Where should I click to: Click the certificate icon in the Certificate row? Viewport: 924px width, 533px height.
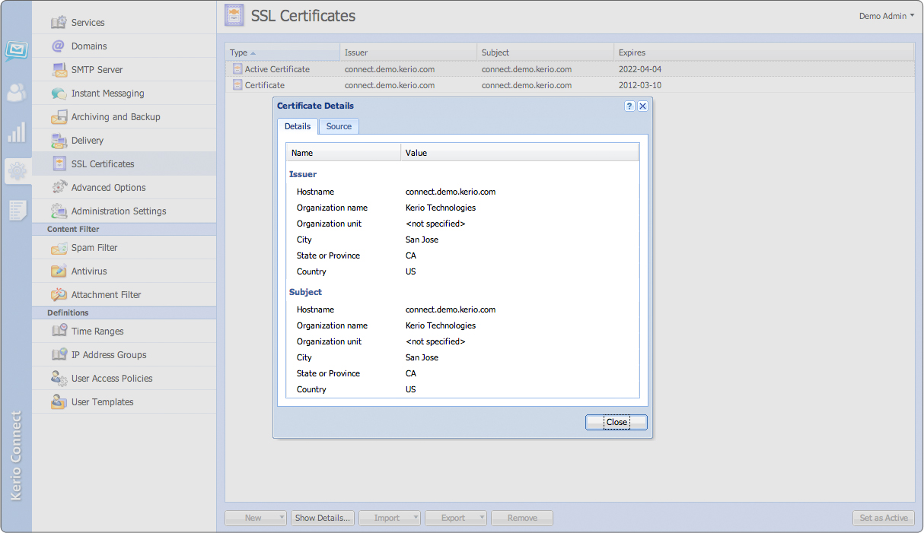(x=237, y=85)
